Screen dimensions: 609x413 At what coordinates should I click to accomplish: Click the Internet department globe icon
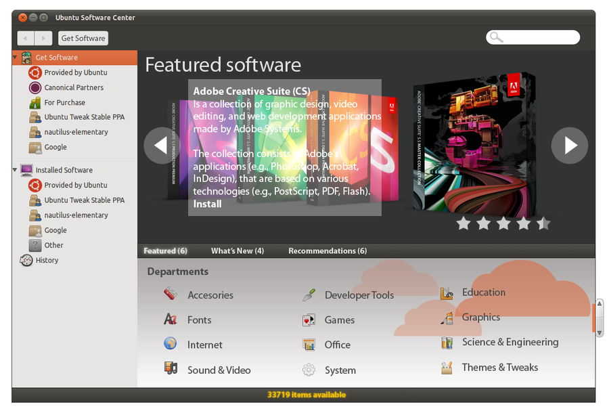point(170,344)
